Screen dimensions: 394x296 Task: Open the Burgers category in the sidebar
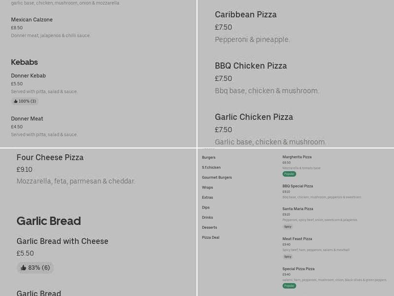pos(208,157)
